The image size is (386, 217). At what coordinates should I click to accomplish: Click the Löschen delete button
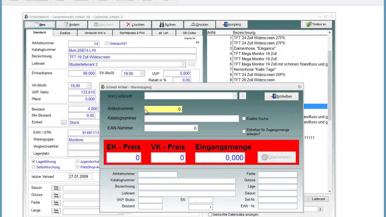coord(135,24)
